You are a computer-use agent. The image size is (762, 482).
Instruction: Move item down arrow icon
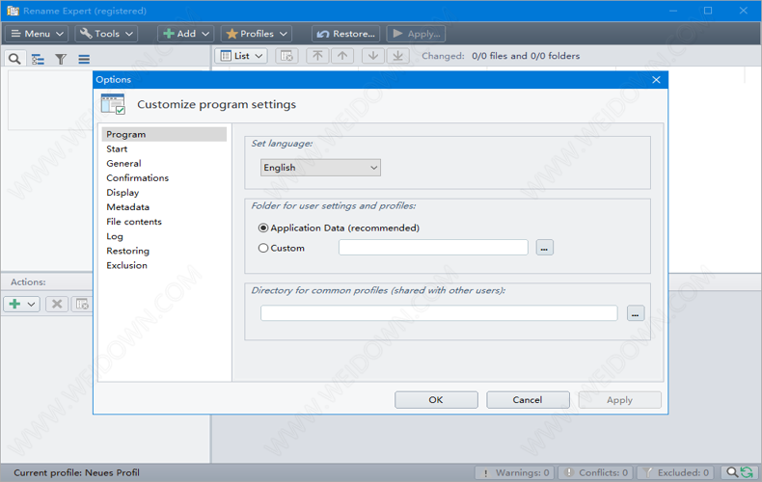(372, 56)
